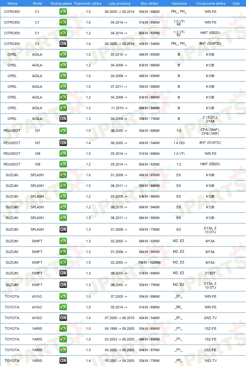
Task: Click body code _B4_
Action: [x=179, y=307]
